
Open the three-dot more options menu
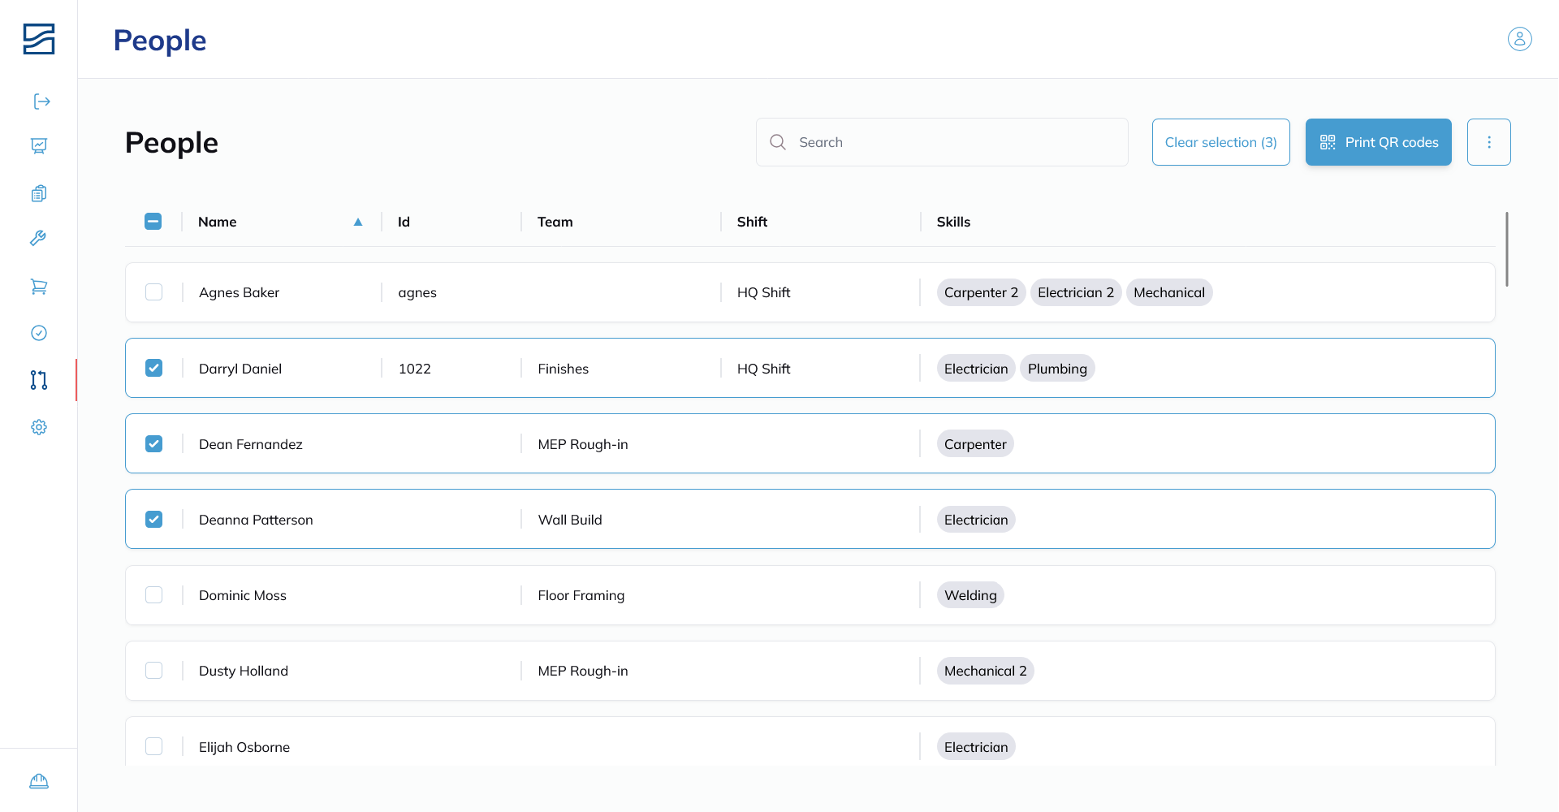point(1488,142)
